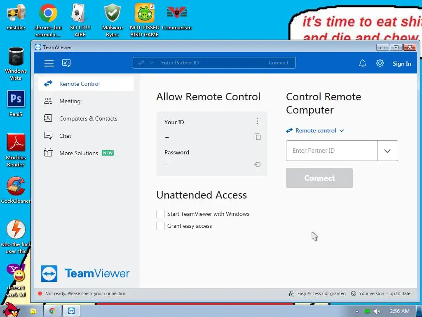Focus the main Enter Partner ID field
The width and height of the screenshot is (422, 317).
(332, 151)
